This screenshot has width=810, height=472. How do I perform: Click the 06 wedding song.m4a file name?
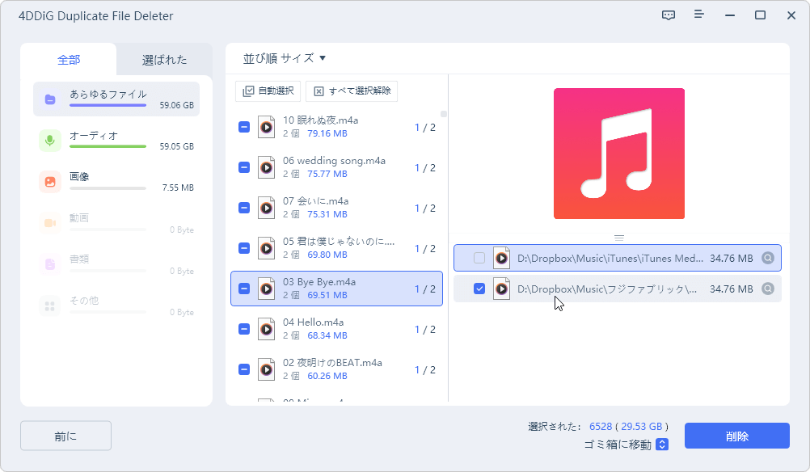click(x=334, y=161)
